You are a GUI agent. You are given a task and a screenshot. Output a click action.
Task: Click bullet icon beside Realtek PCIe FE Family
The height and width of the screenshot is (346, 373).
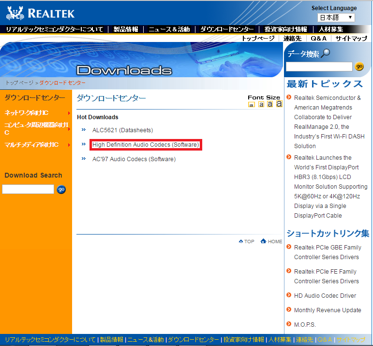(x=289, y=271)
